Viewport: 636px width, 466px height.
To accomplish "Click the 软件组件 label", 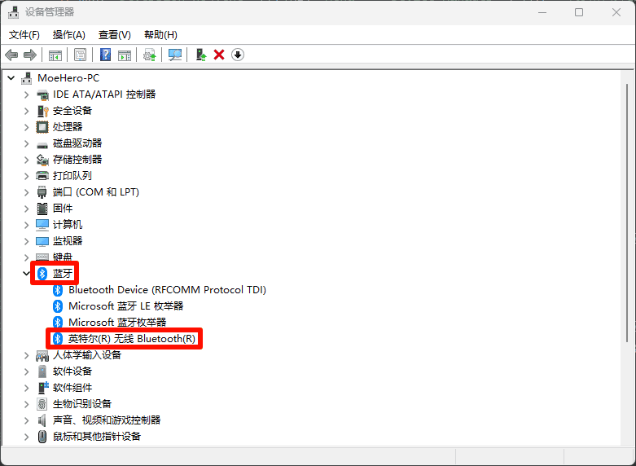I will pos(72,388).
